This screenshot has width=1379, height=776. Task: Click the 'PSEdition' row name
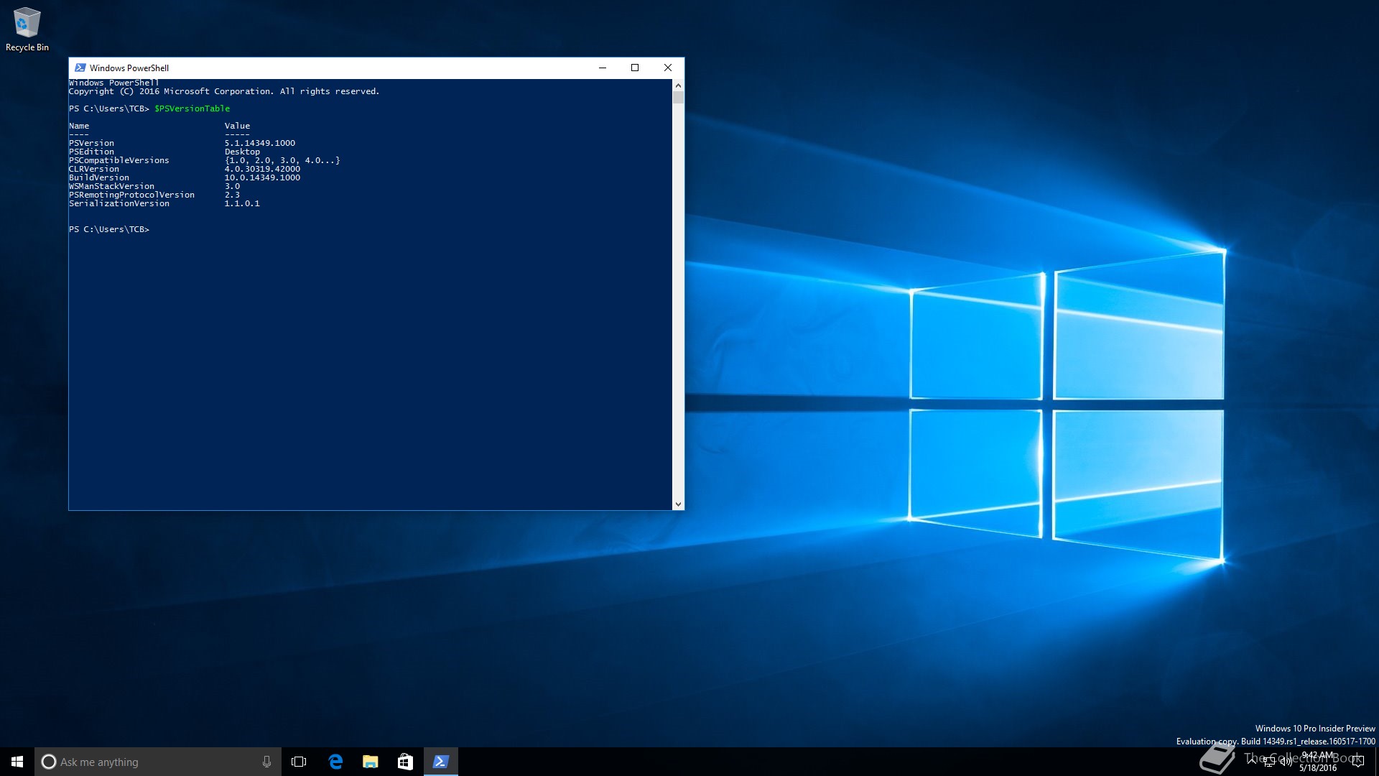[91, 152]
